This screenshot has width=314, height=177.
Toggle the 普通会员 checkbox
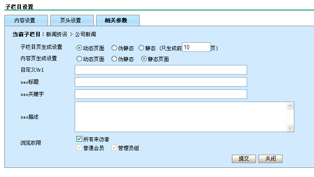coord(79,148)
